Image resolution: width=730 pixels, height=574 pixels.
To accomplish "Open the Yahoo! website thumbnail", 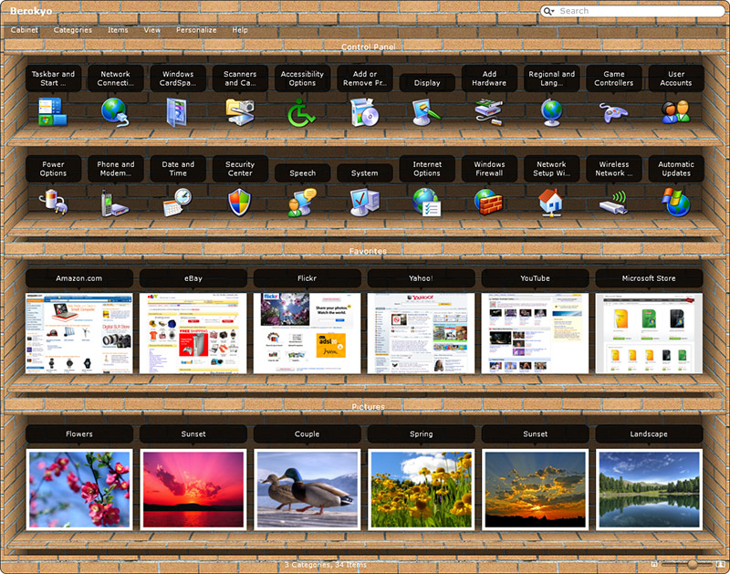I will [x=421, y=333].
